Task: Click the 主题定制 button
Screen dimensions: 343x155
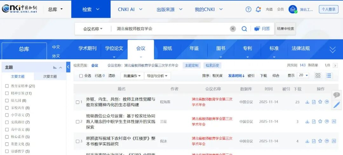Action: click(x=192, y=65)
